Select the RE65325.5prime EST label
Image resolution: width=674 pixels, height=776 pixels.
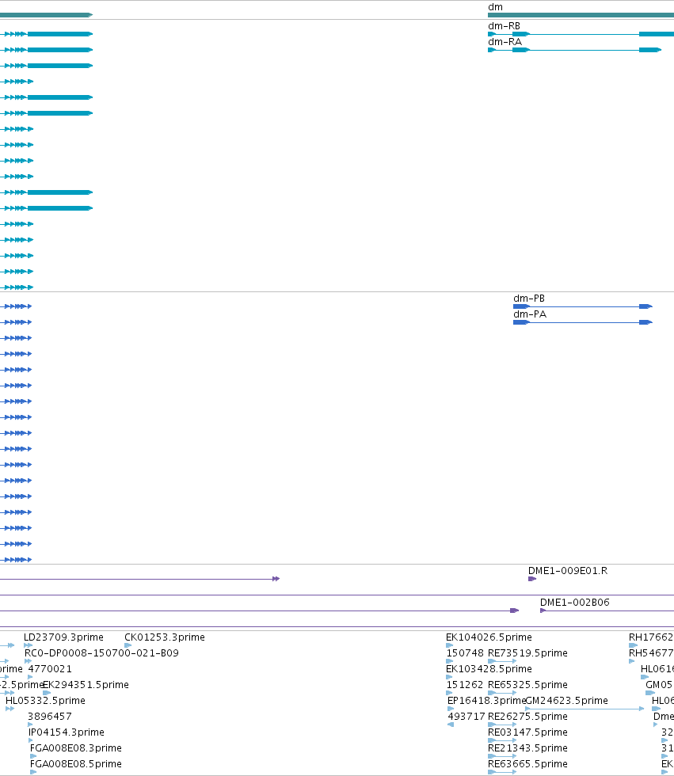(527, 684)
